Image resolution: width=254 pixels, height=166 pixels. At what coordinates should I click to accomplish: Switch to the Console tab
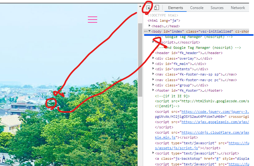tap(197, 8)
